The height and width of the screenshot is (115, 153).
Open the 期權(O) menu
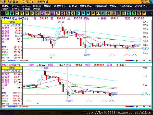tap(47, 6)
